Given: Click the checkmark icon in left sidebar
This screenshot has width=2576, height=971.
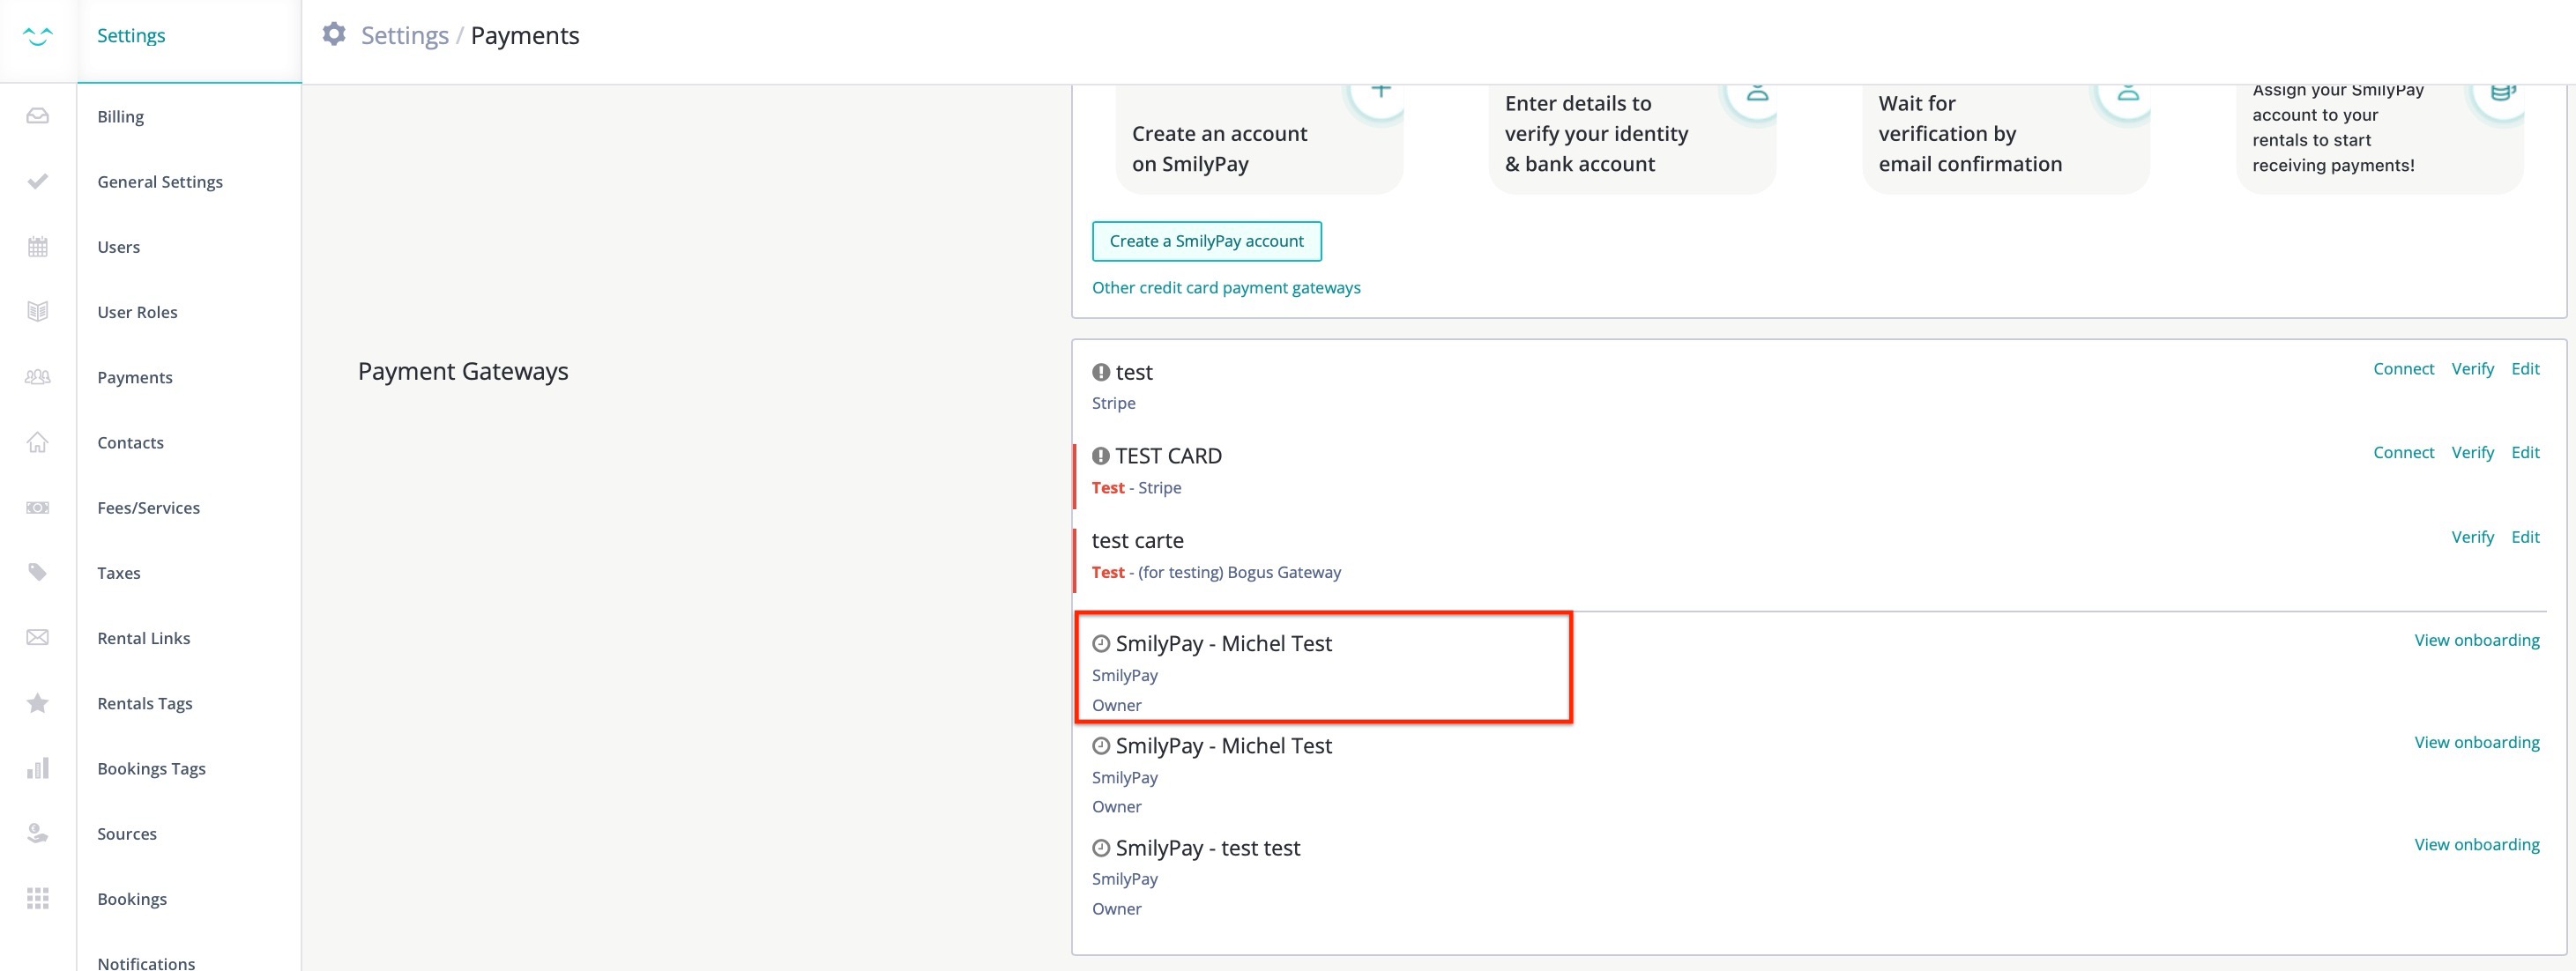Looking at the screenshot, I should (38, 181).
